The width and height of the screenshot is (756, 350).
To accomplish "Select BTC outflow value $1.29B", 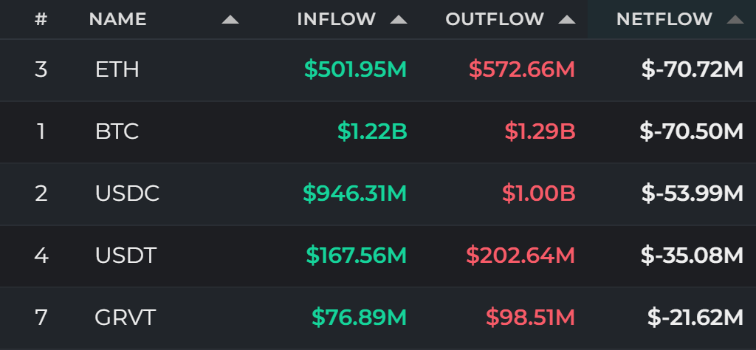I will pyautogui.click(x=540, y=131).
